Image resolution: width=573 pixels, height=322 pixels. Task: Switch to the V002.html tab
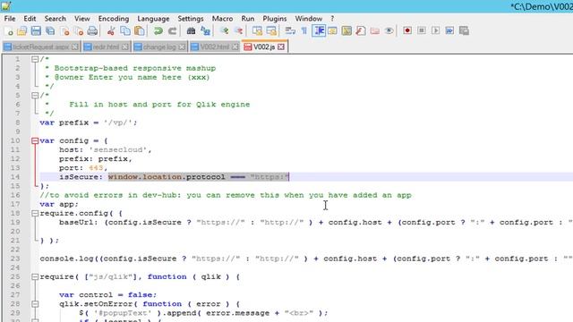215,47
